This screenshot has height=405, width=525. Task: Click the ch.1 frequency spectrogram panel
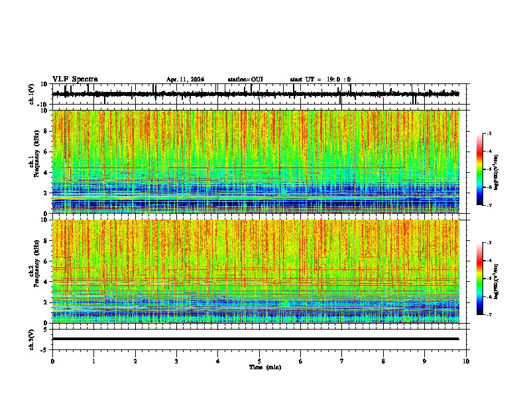[x=255, y=161]
